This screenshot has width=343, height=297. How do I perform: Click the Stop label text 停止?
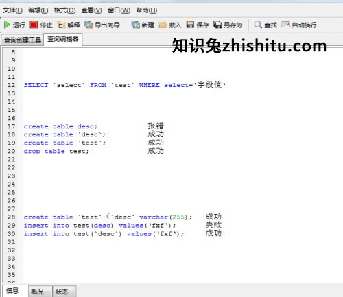[x=46, y=25]
